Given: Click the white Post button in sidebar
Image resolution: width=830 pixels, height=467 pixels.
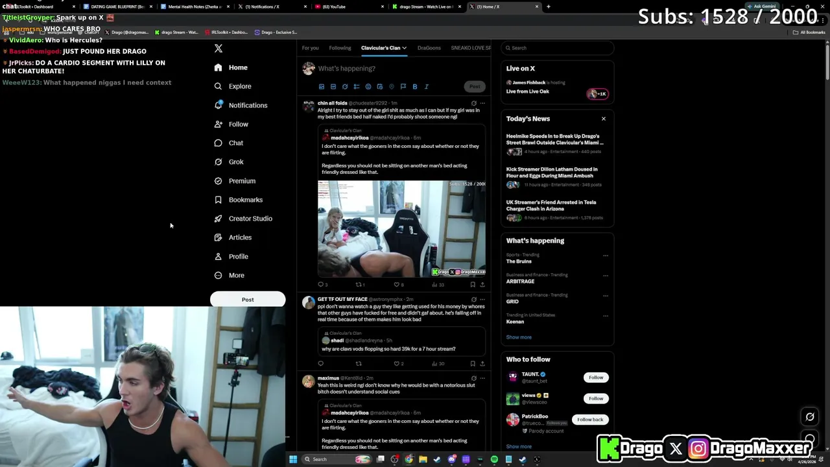Looking at the screenshot, I should coord(248,300).
